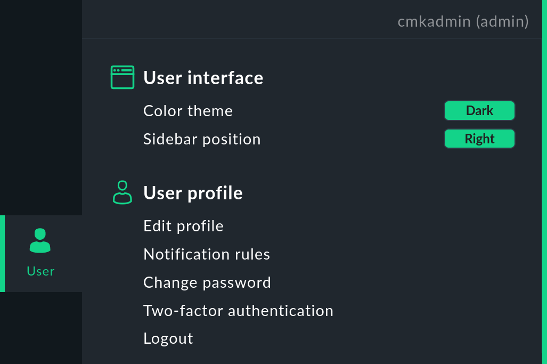Toggle the Dark color theme button
This screenshot has width=547, height=364.
click(x=479, y=111)
